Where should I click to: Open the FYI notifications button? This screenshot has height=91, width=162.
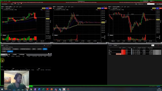(x=18, y=4)
